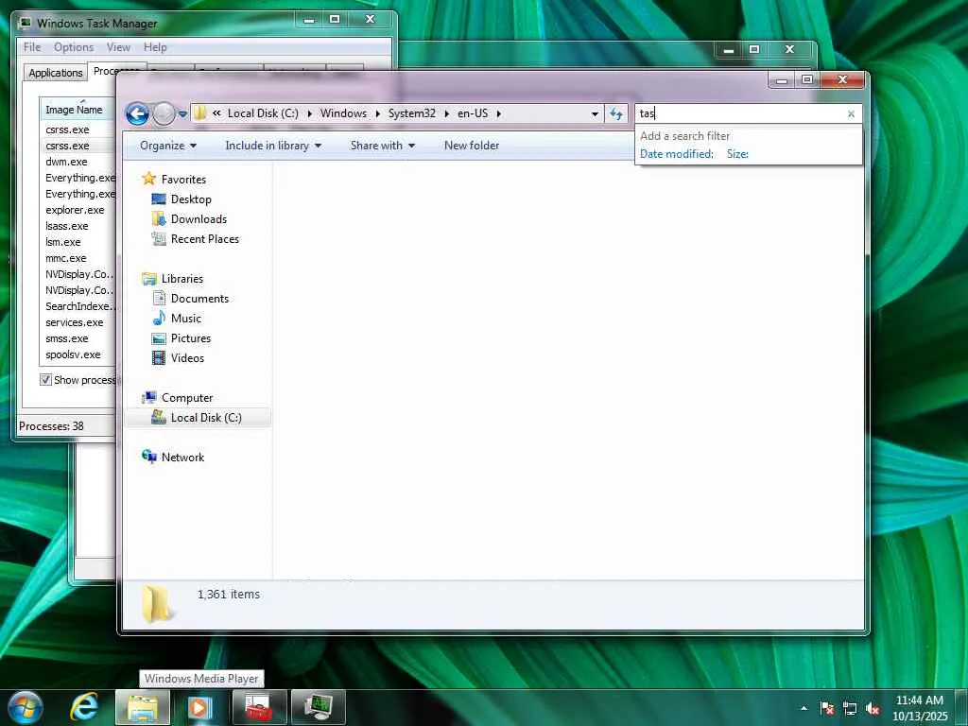Image resolution: width=968 pixels, height=726 pixels.
Task: Open the Documents library
Action: pyautogui.click(x=199, y=299)
